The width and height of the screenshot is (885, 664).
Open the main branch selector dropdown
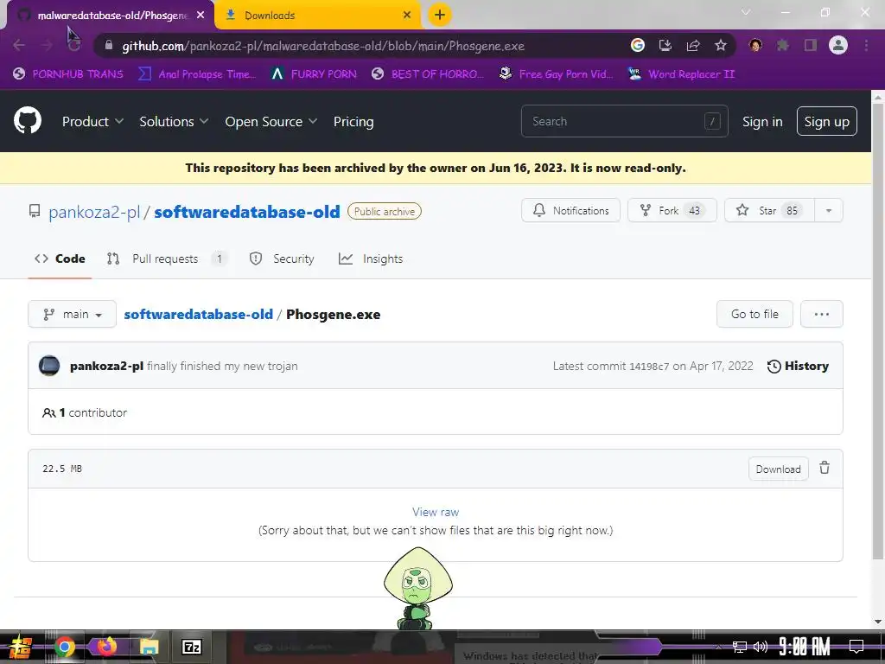73,314
